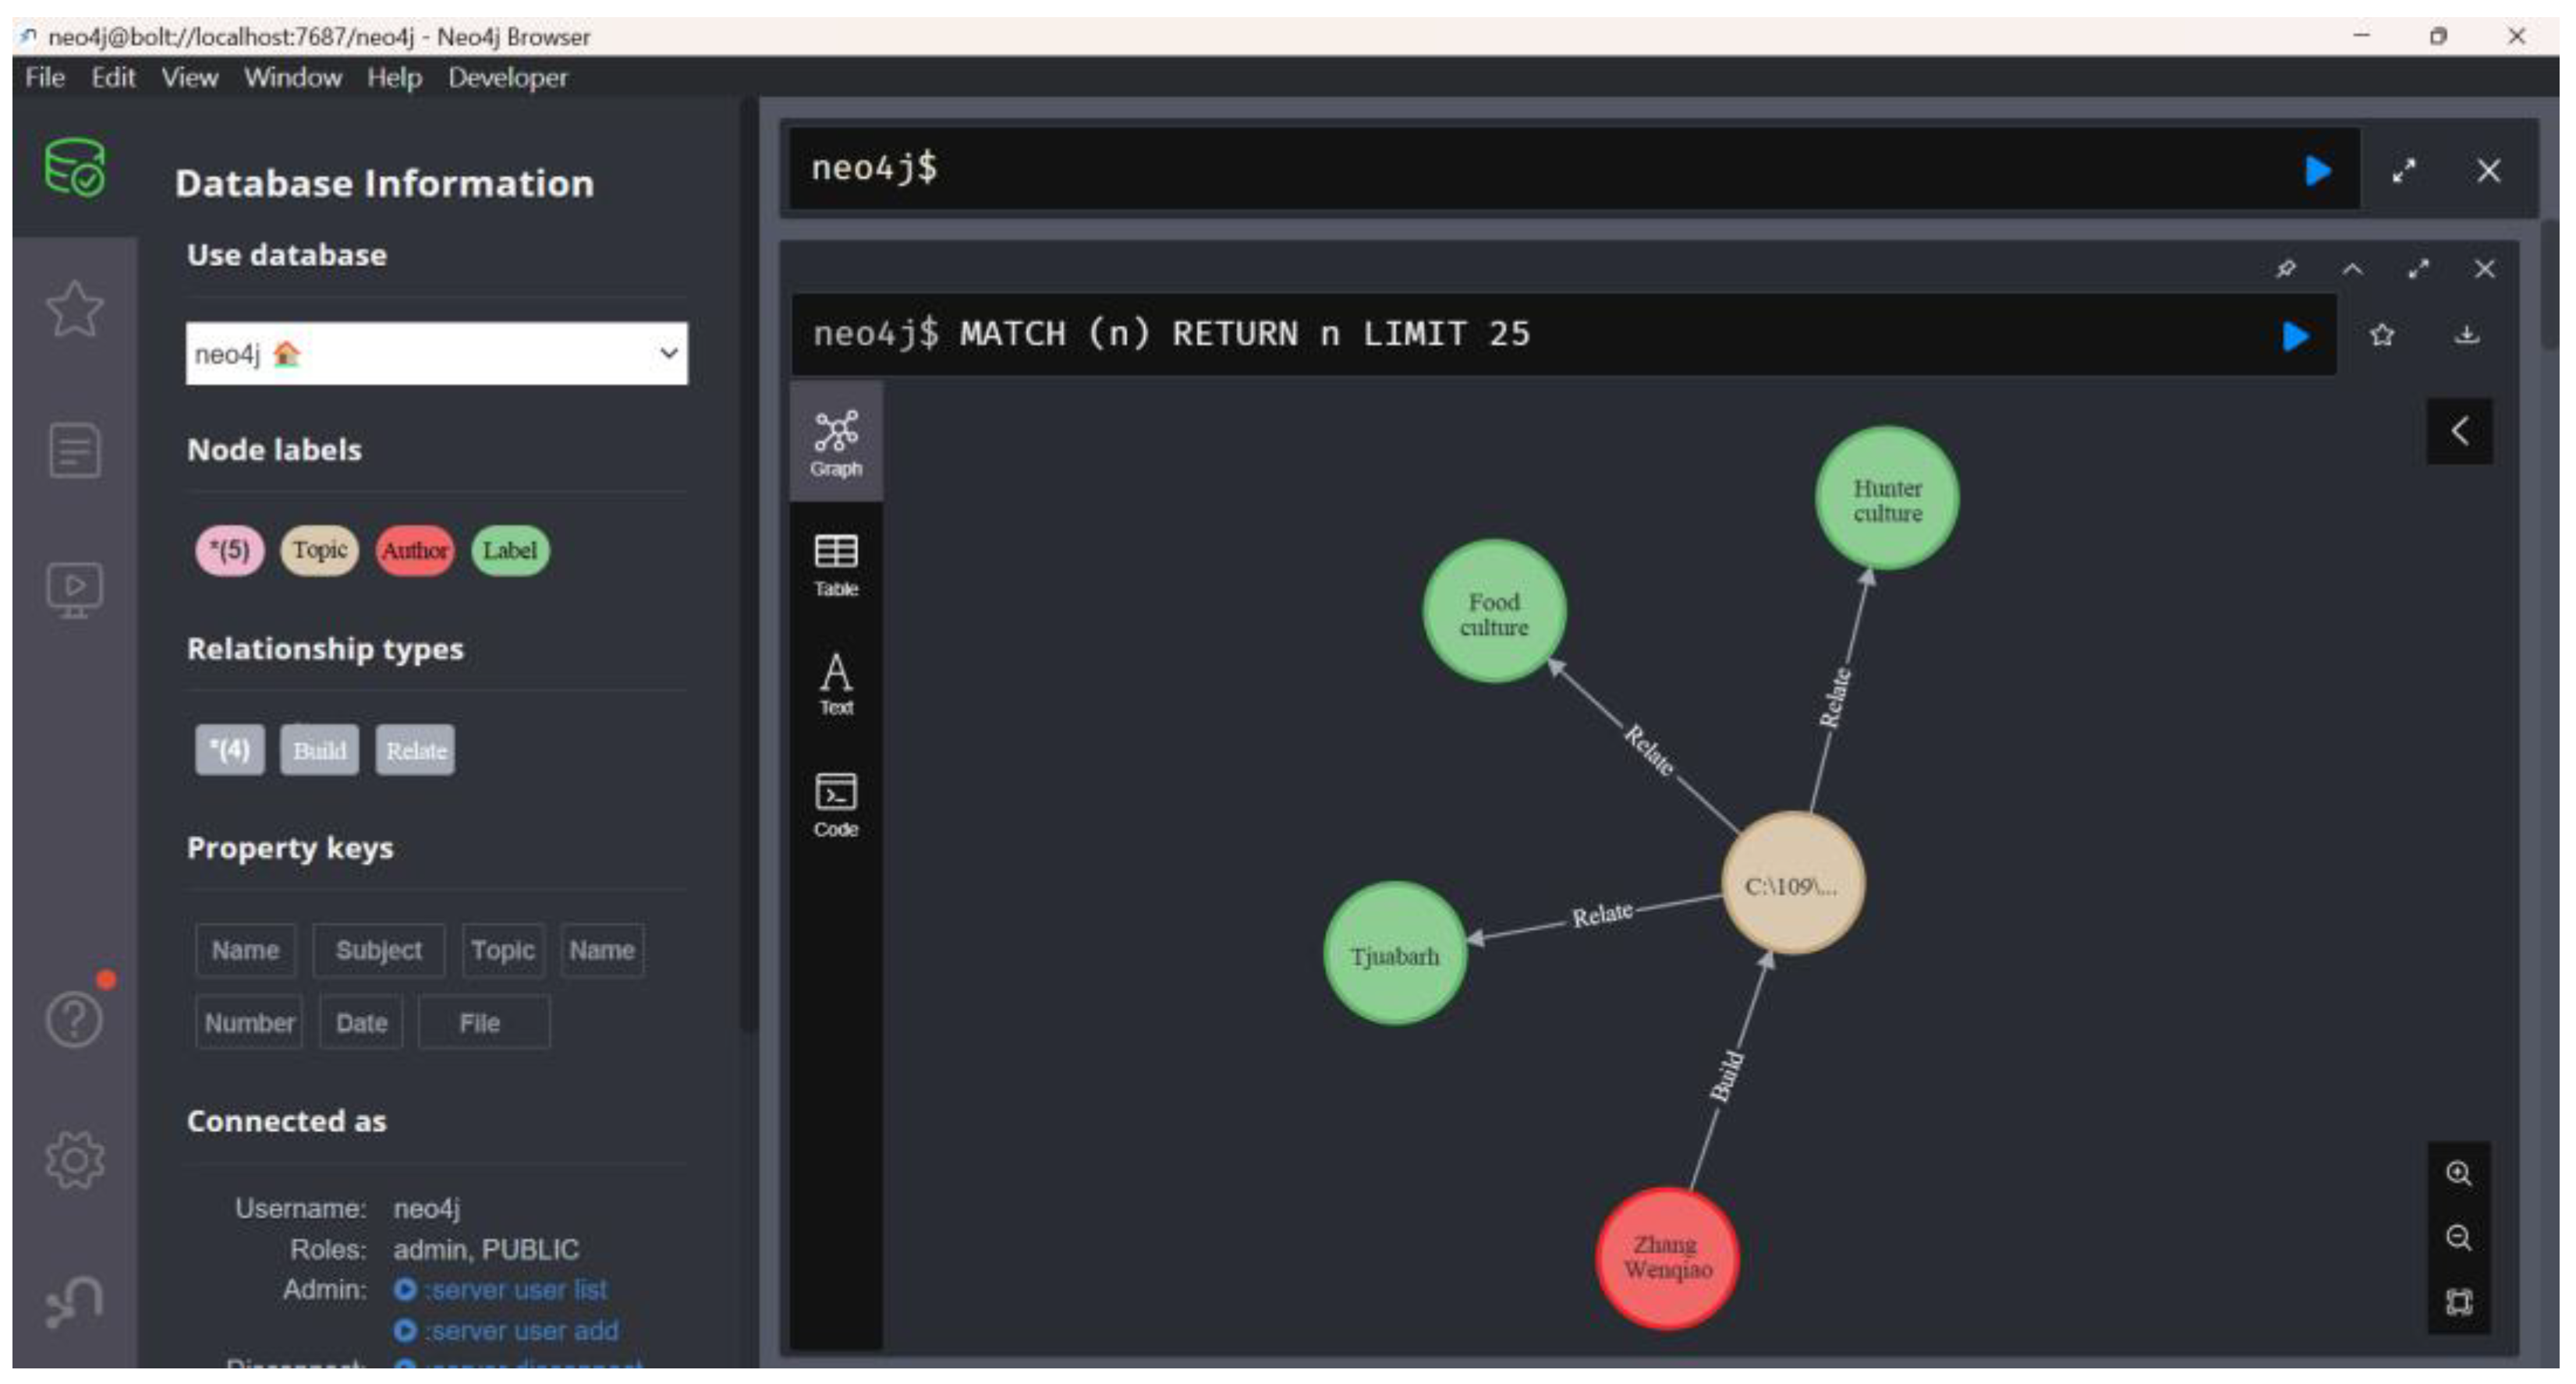Image resolution: width=2576 pixels, height=1384 pixels.
Task: Click the Relate relationship type button
Action: click(x=415, y=750)
